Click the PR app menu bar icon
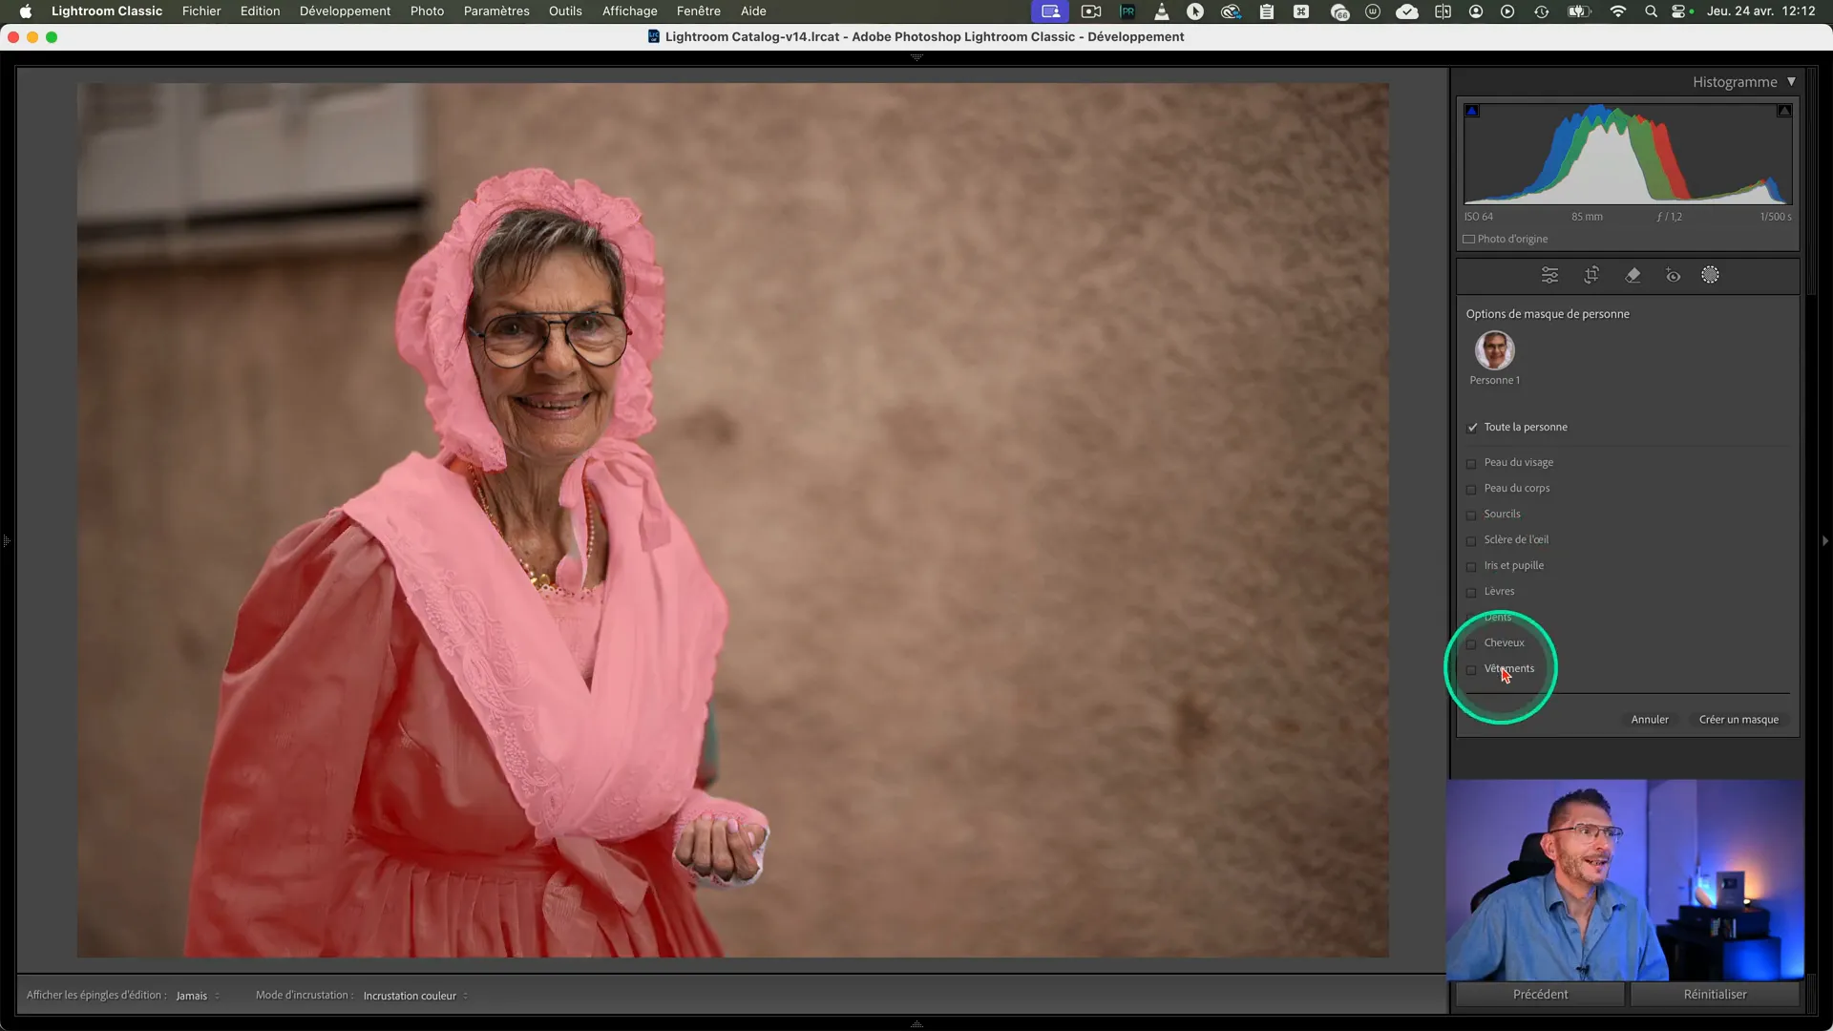 coord(1127,11)
